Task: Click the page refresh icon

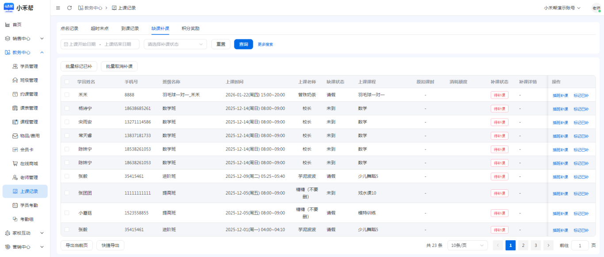Action: (x=69, y=8)
